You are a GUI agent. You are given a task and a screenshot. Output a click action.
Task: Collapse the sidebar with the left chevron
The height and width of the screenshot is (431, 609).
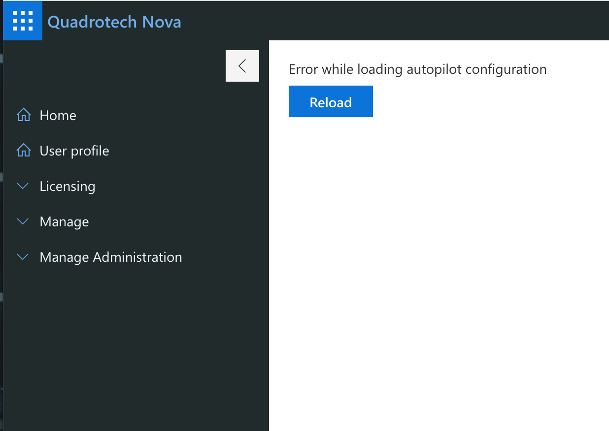[x=242, y=65]
